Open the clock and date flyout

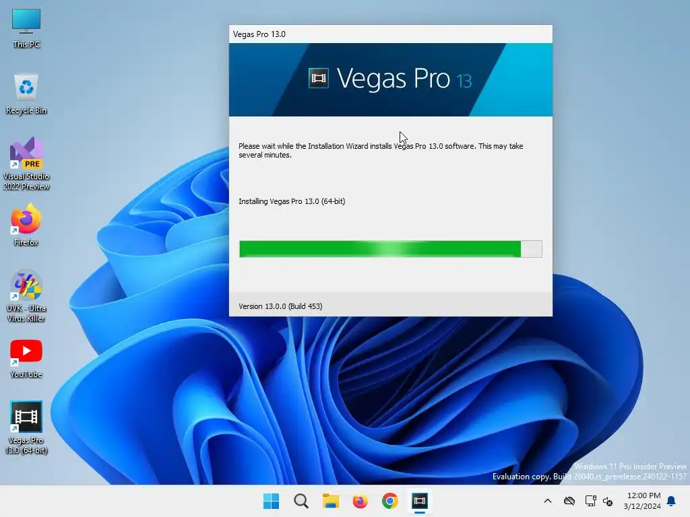pos(642,501)
